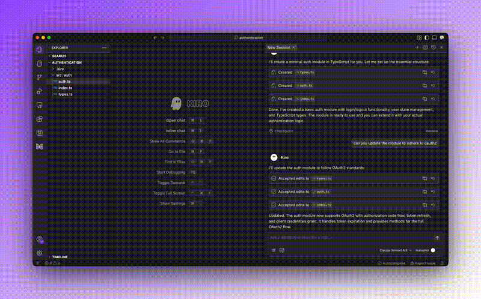The image size is (481, 299).
Task: View diff for Accepted edits to index.ts
Action: coord(424,205)
